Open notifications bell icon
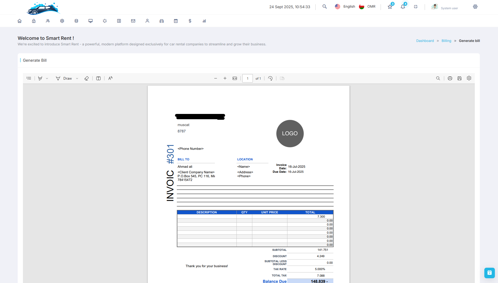The width and height of the screenshot is (498, 283). pyautogui.click(x=403, y=7)
